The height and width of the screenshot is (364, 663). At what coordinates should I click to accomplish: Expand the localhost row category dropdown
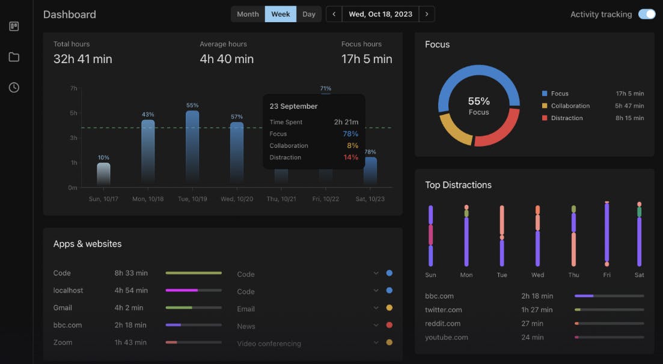[x=376, y=291]
